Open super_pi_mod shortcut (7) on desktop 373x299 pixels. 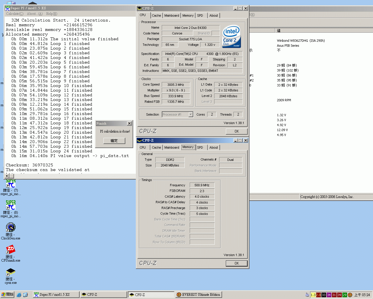pyautogui.click(x=11, y=188)
